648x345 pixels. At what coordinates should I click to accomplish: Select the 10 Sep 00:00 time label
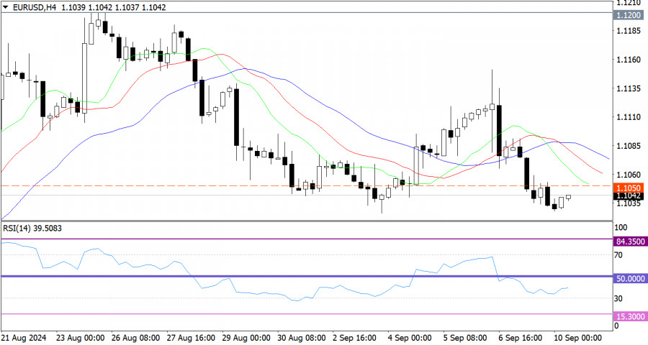click(x=577, y=338)
